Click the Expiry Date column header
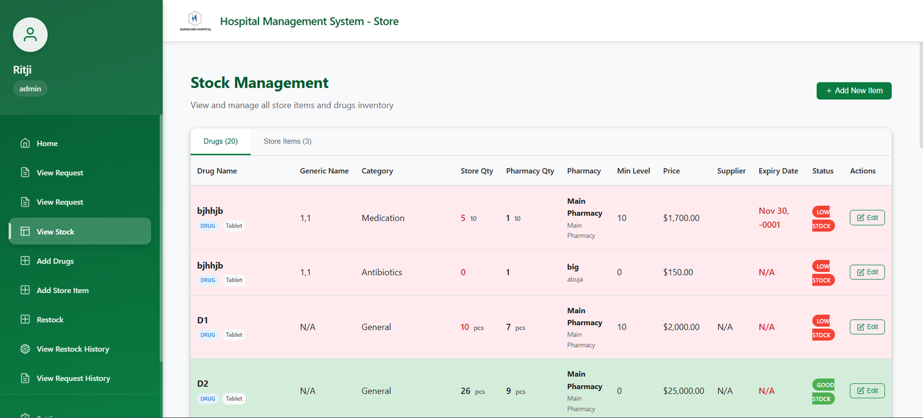 click(778, 171)
